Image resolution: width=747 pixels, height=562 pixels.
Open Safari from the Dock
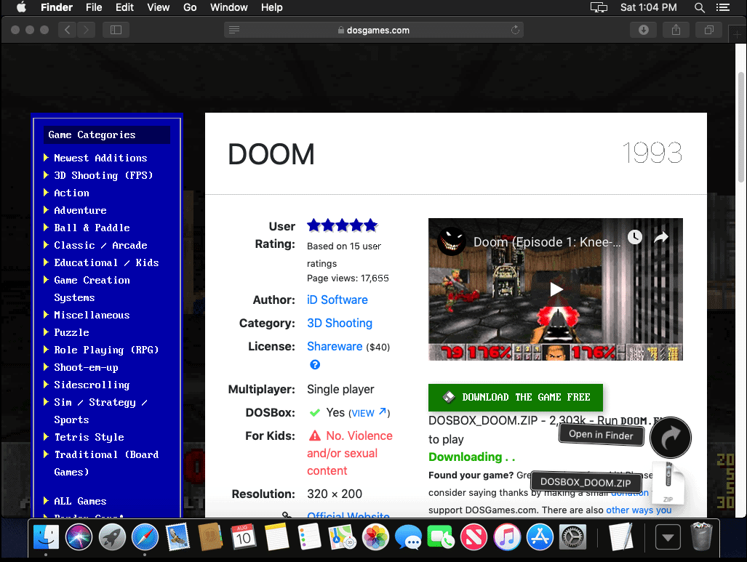coord(145,537)
